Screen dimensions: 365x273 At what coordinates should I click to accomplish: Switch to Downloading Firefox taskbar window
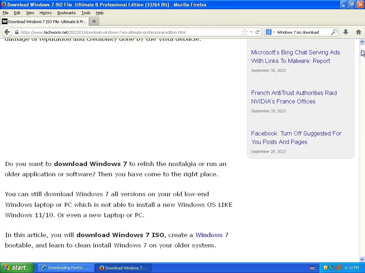(66, 268)
